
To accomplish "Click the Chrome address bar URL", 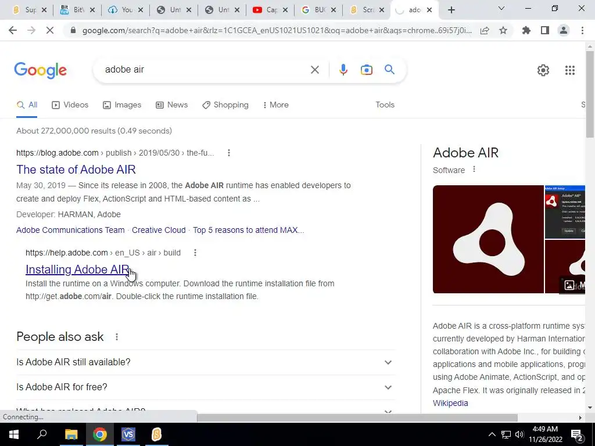I will click(277, 31).
